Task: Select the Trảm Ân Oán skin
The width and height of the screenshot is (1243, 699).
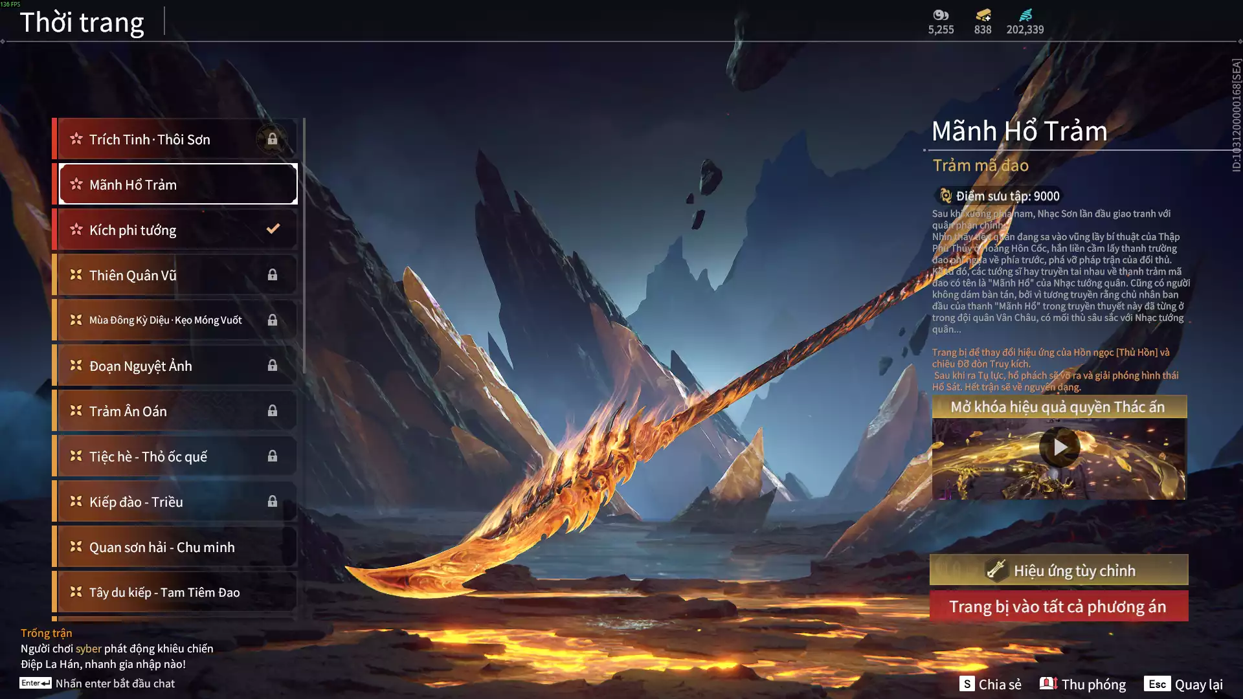Action: [175, 411]
